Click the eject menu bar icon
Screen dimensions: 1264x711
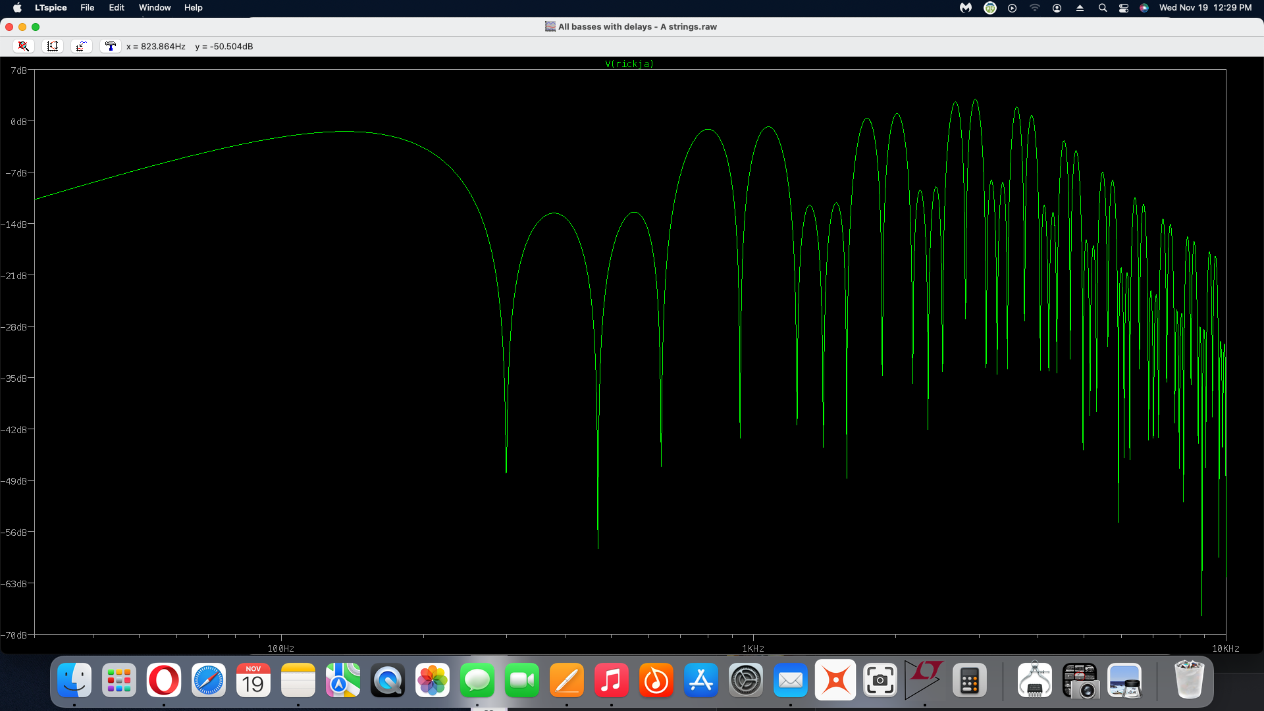(1080, 8)
